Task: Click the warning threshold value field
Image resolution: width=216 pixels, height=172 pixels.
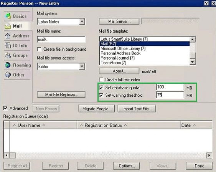Action: pyautogui.click(x=170, y=95)
